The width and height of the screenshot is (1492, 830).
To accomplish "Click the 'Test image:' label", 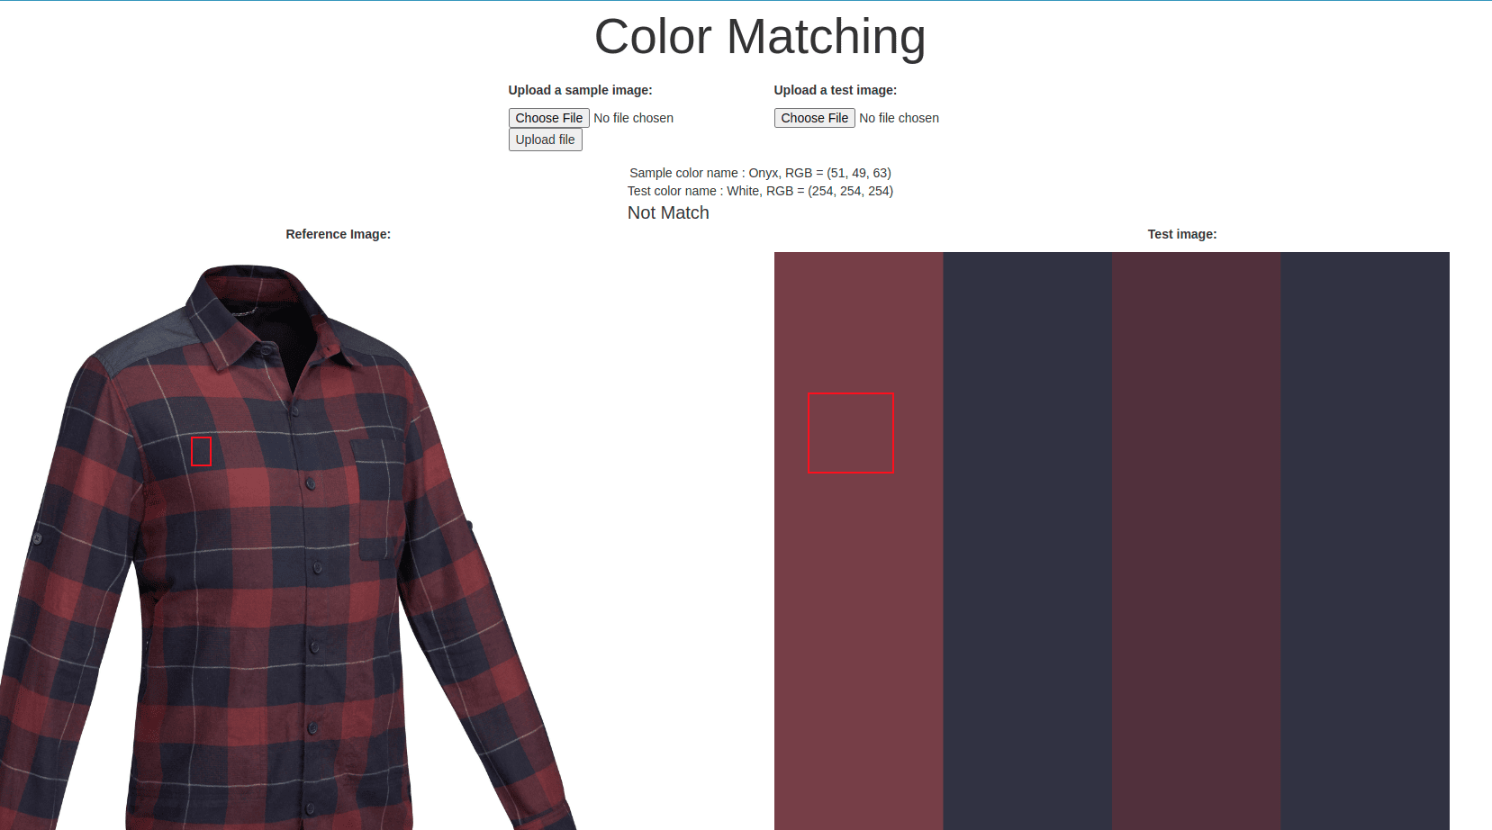I will coord(1181,234).
